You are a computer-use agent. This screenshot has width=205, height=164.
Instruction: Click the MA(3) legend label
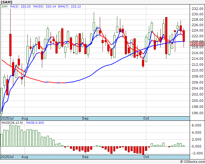14,7
